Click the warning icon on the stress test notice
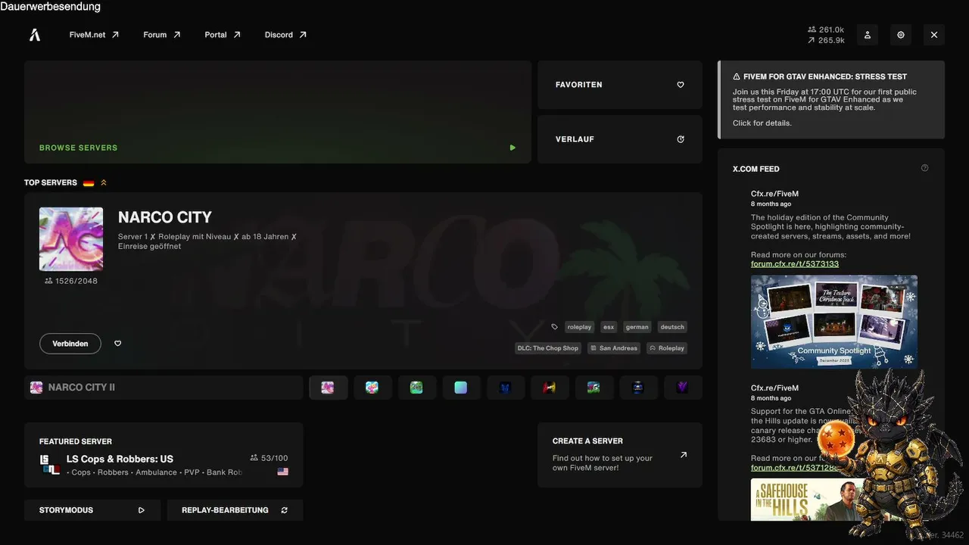 point(737,76)
